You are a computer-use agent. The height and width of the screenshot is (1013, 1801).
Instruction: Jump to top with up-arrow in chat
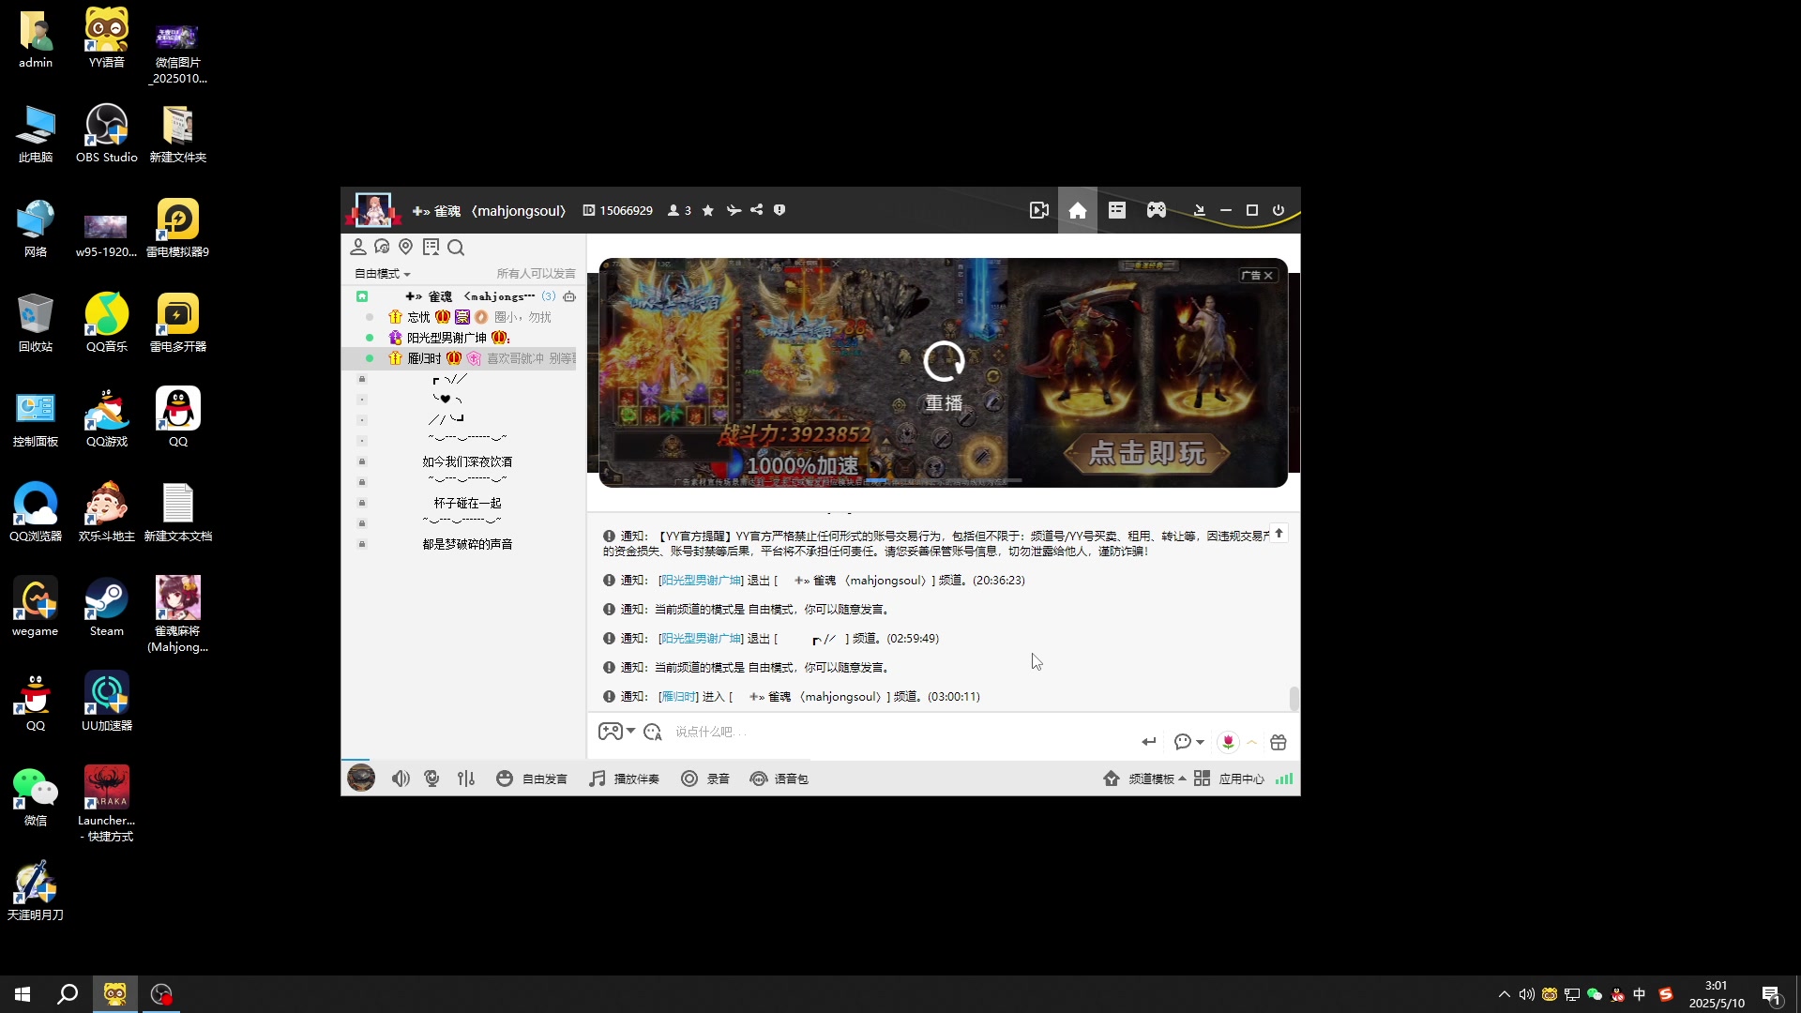pos(1279,534)
